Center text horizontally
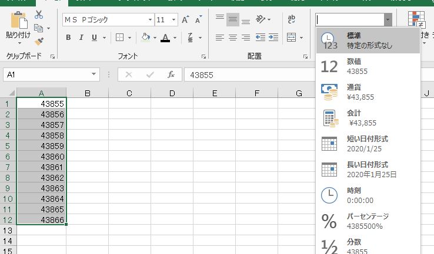The height and width of the screenshot is (254, 434). 233,38
